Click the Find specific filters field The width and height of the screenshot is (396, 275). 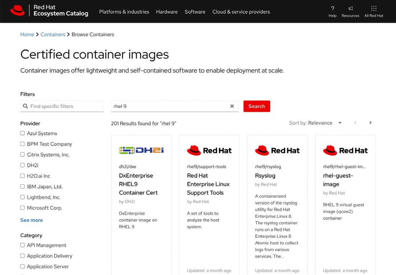click(x=62, y=106)
